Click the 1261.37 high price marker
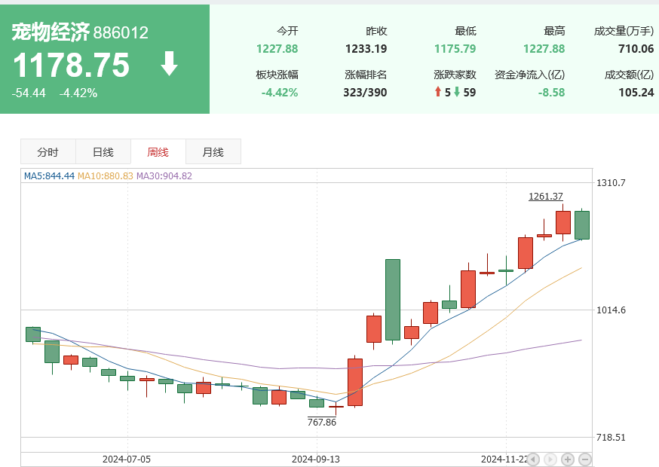Image resolution: width=659 pixels, height=467 pixels. pos(545,197)
